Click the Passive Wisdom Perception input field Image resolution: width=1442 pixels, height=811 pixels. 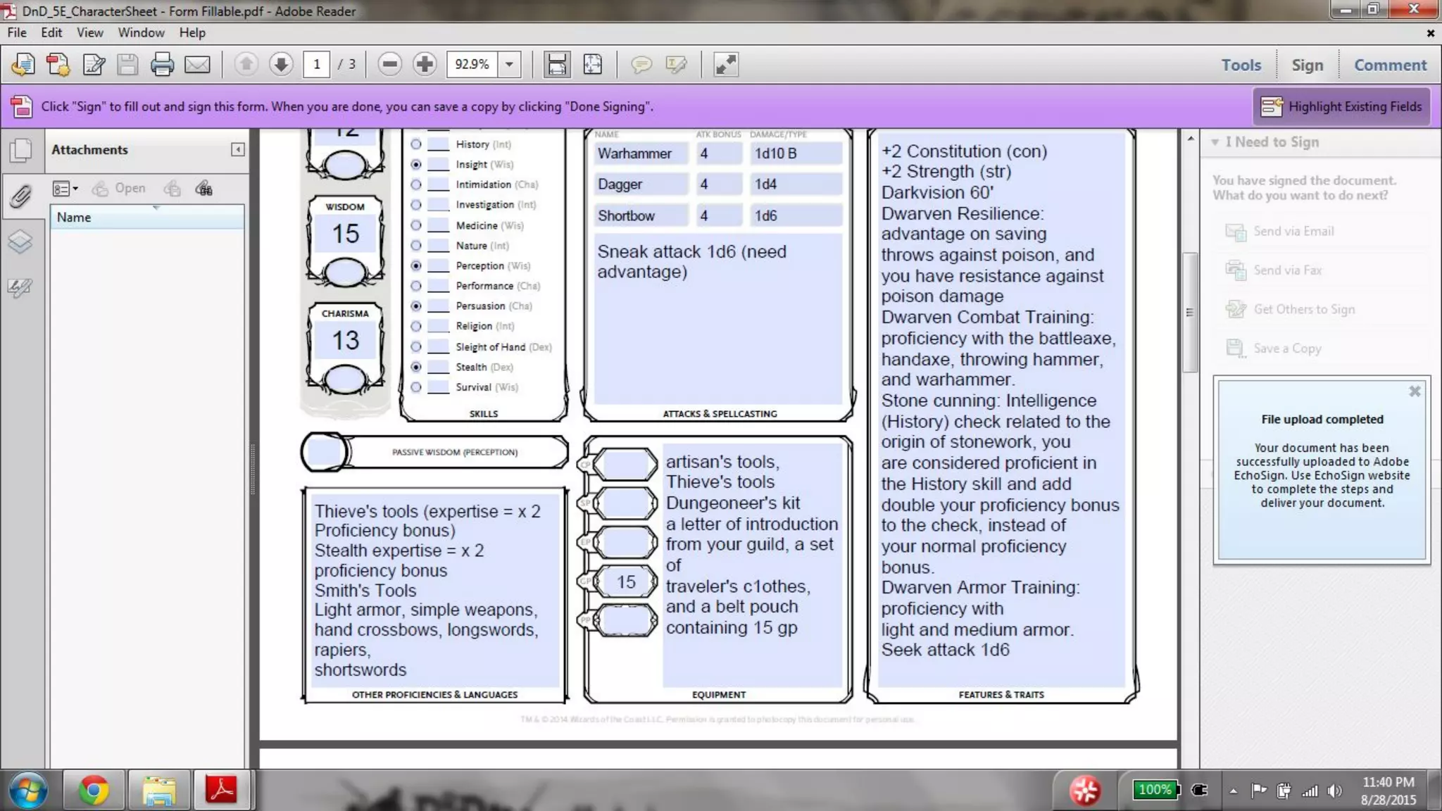[324, 452]
